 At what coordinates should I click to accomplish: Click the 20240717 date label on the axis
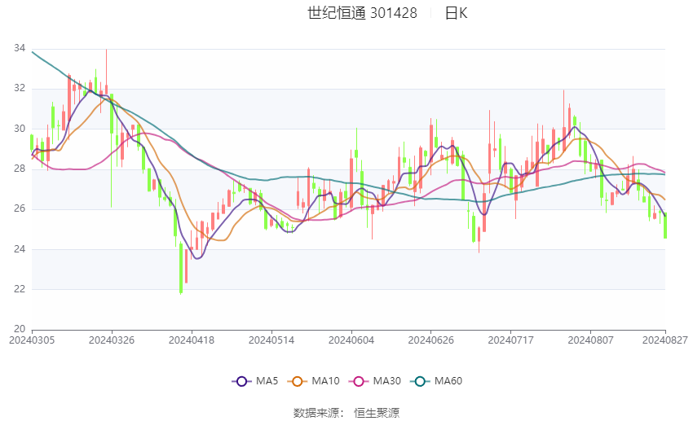click(511, 340)
